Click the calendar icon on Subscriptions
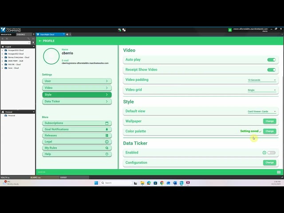This screenshot has height=213, width=284. click(x=107, y=123)
